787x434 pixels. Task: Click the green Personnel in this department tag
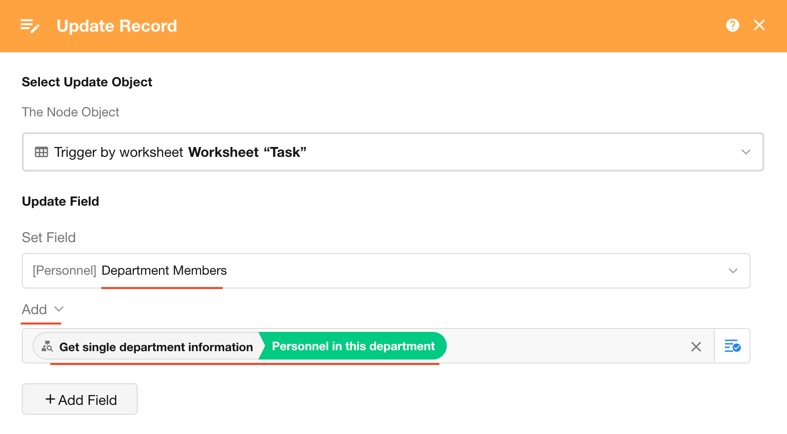(353, 346)
